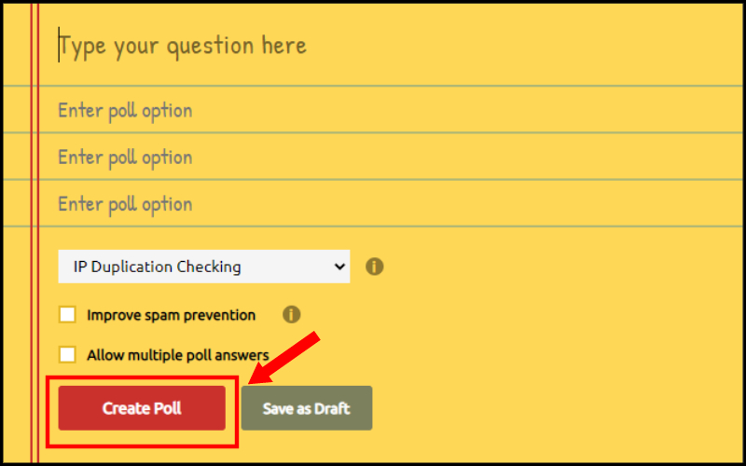Click the 'Allow multiple poll answers' label

(178, 355)
